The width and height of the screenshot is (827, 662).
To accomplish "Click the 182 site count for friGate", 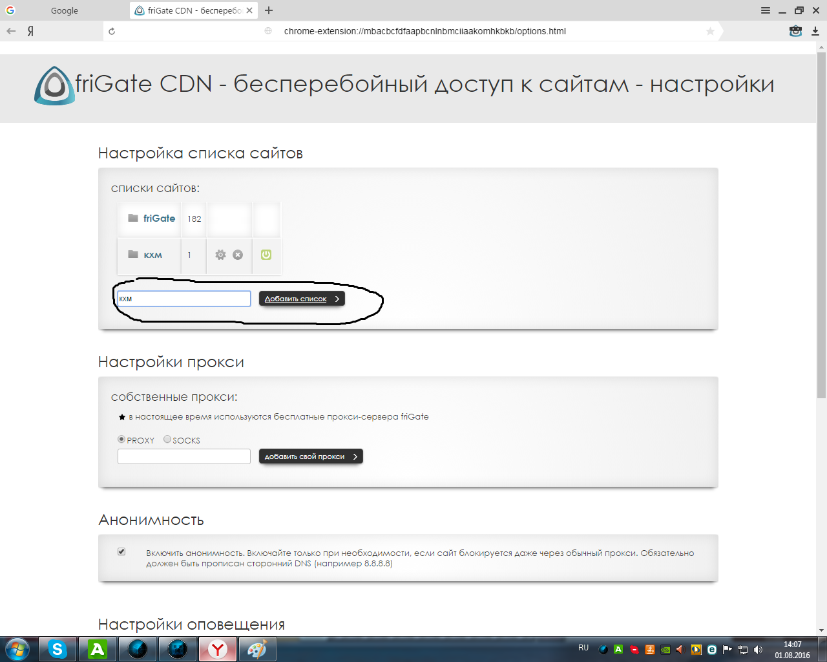I will point(194,219).
